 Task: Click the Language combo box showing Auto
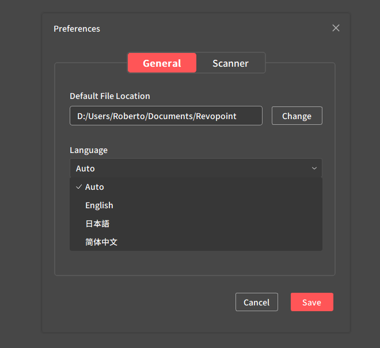click(x=190, y=169)
